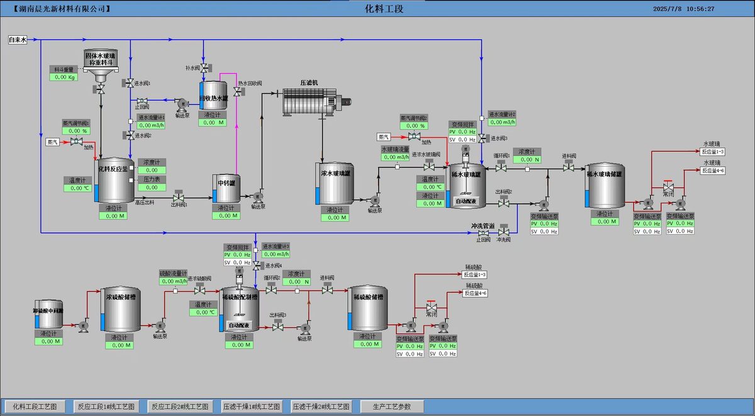
Task: Click the 进水流量计1 reading
Action: (x=151, y=125)
